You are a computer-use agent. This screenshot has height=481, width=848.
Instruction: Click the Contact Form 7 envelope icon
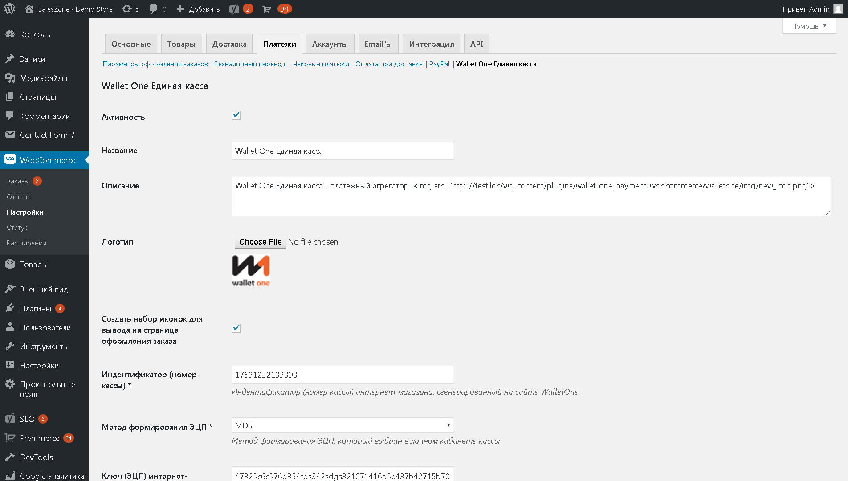coord(10,135)
